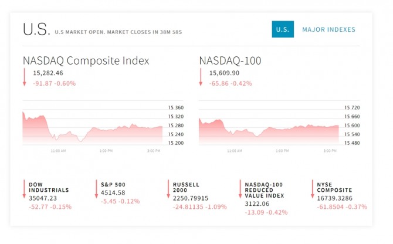The image size is (393, 244).
Task: Open NASDAQ-100 Reduced Value Index link
Action: [x=264, y=190]
